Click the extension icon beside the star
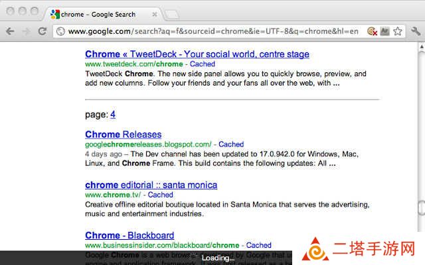The height and width of the screenshot is (265, 425). tap(385, 31)
